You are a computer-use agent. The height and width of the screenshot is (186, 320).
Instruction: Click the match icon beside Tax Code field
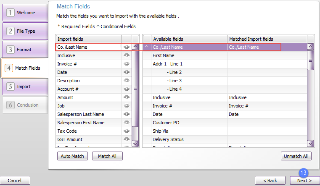point(126,131)
